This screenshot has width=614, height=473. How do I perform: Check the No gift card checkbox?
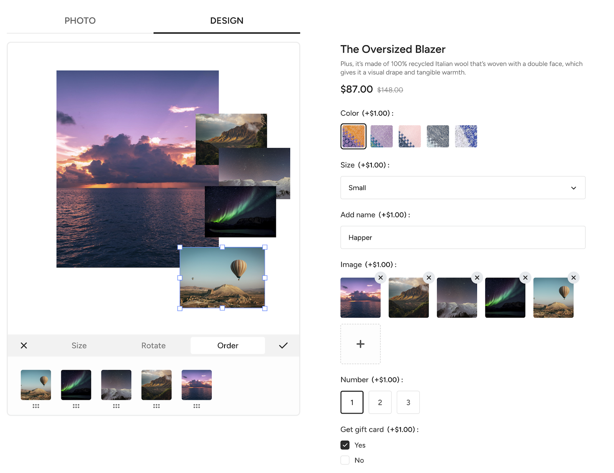[345, 460]
